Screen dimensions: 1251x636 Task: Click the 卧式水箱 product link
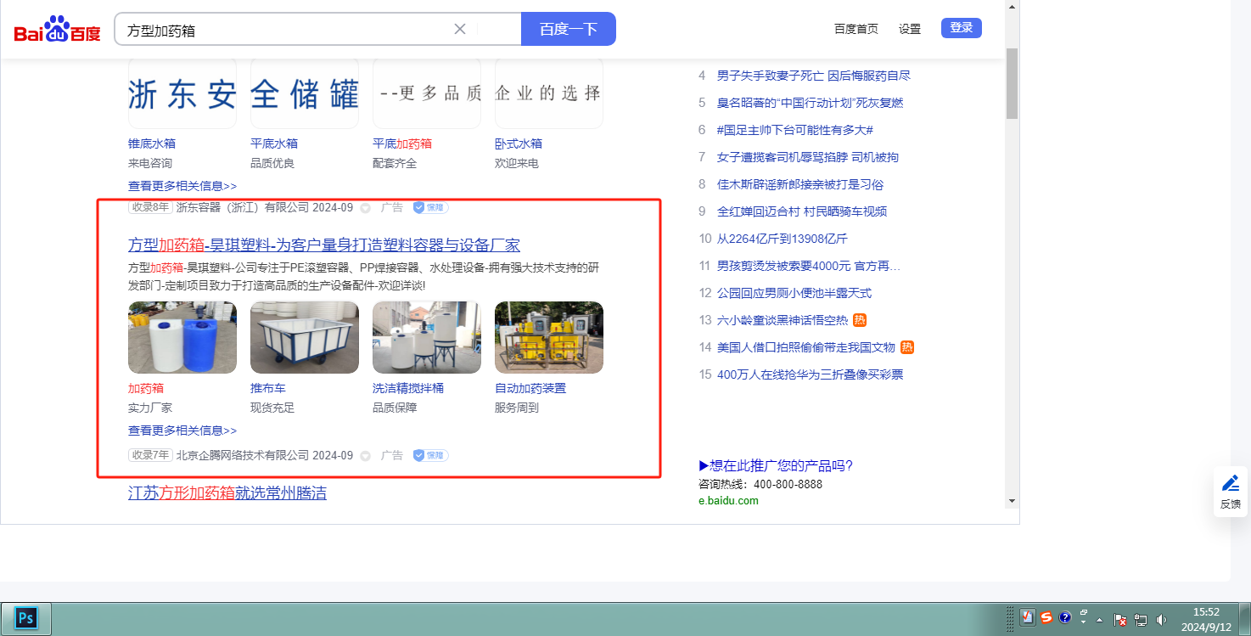519,144
